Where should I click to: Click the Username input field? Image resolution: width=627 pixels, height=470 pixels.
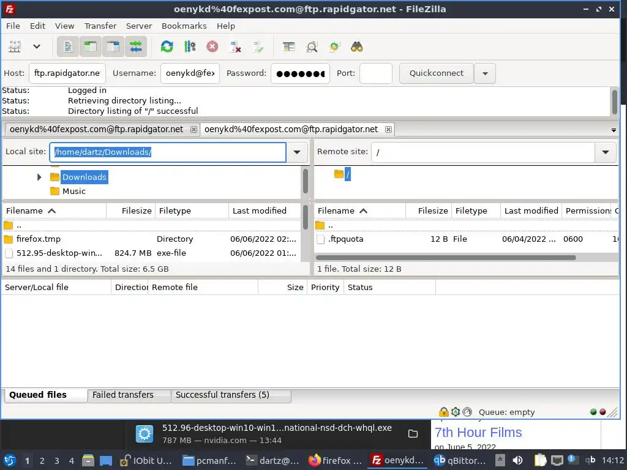190,73
